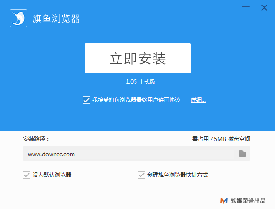Click the 立即安装 install button
275x209 pixels.
pyautogui.click(x=138, y=58)
